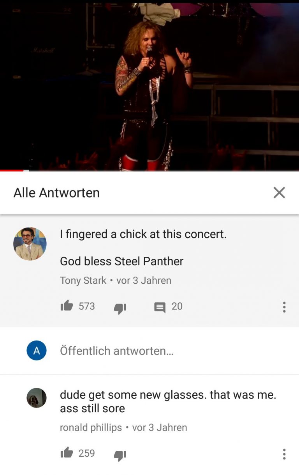Viewport: 299px width, 475px height.
Task: Open ronald phillips channel name link
Action: pos(91,427)
